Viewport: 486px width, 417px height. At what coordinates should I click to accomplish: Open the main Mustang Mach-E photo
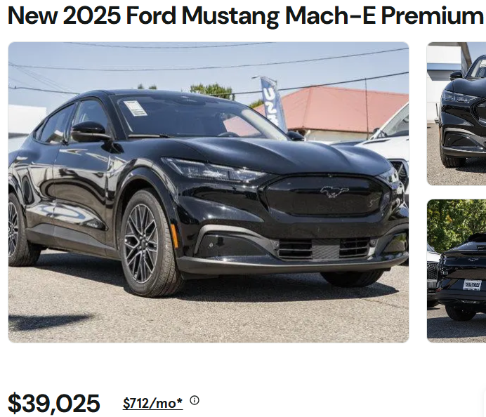208,192
